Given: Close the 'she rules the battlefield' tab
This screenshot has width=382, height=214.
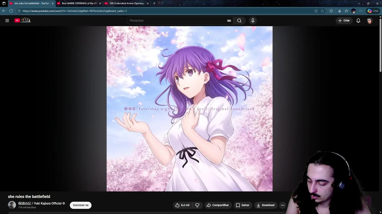Looking at the screenshot, I should (x=53, y=3).
